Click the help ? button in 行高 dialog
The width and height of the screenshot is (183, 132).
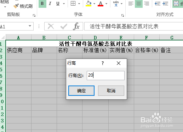coord(103,63)
